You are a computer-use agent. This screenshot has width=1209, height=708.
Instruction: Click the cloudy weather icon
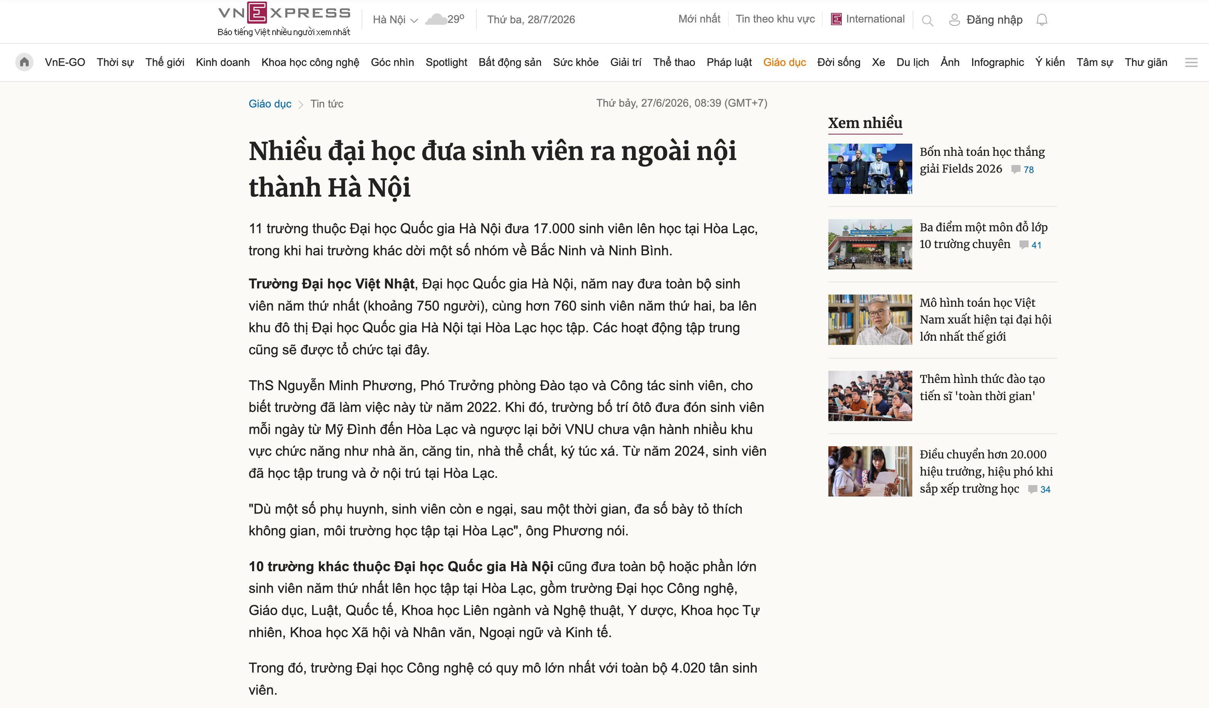point(436,19)
